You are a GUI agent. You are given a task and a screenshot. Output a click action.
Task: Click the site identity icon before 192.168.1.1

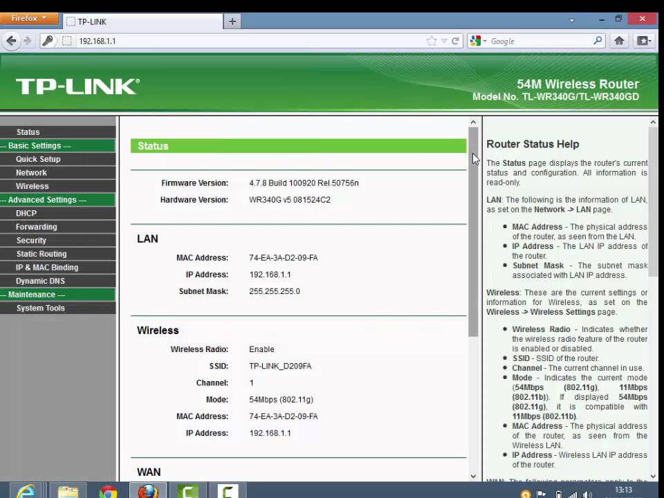[66, 41]
